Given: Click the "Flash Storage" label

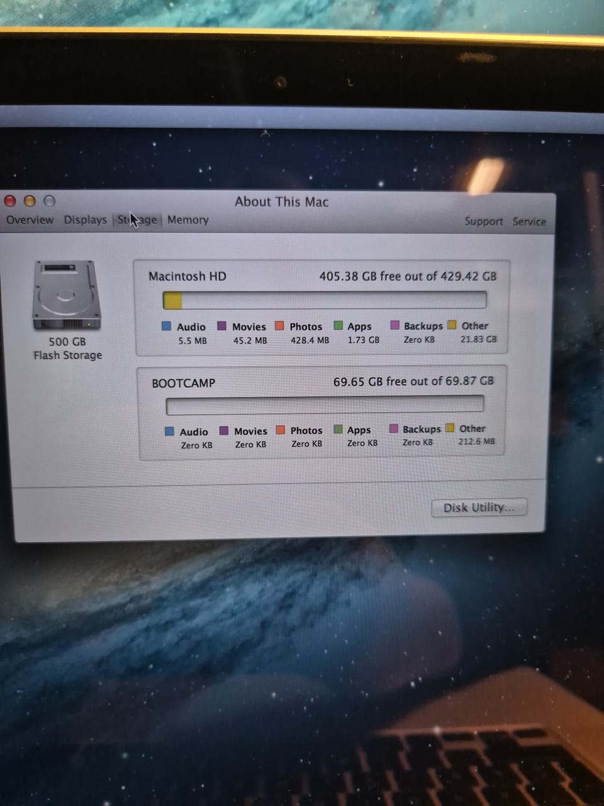Looking at the screenshot, I should coord(67,355).
